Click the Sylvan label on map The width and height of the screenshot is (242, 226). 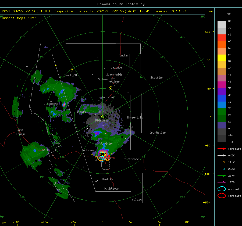click(x=103, y=79)
